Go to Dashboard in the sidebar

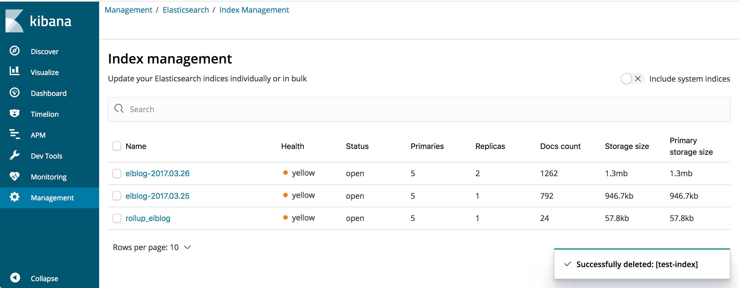[x=48, y=93]
